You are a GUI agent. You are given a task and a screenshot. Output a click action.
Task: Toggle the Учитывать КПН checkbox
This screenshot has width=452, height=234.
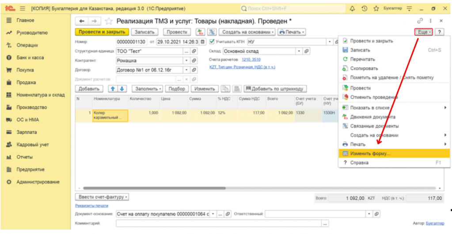[212, 42]
